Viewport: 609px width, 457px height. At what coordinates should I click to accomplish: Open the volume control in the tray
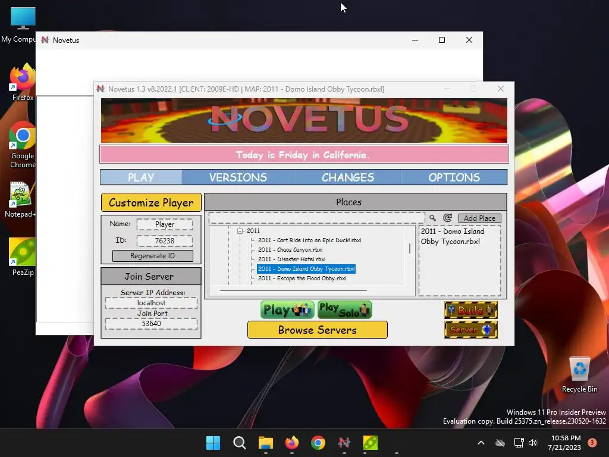point(533,443)
